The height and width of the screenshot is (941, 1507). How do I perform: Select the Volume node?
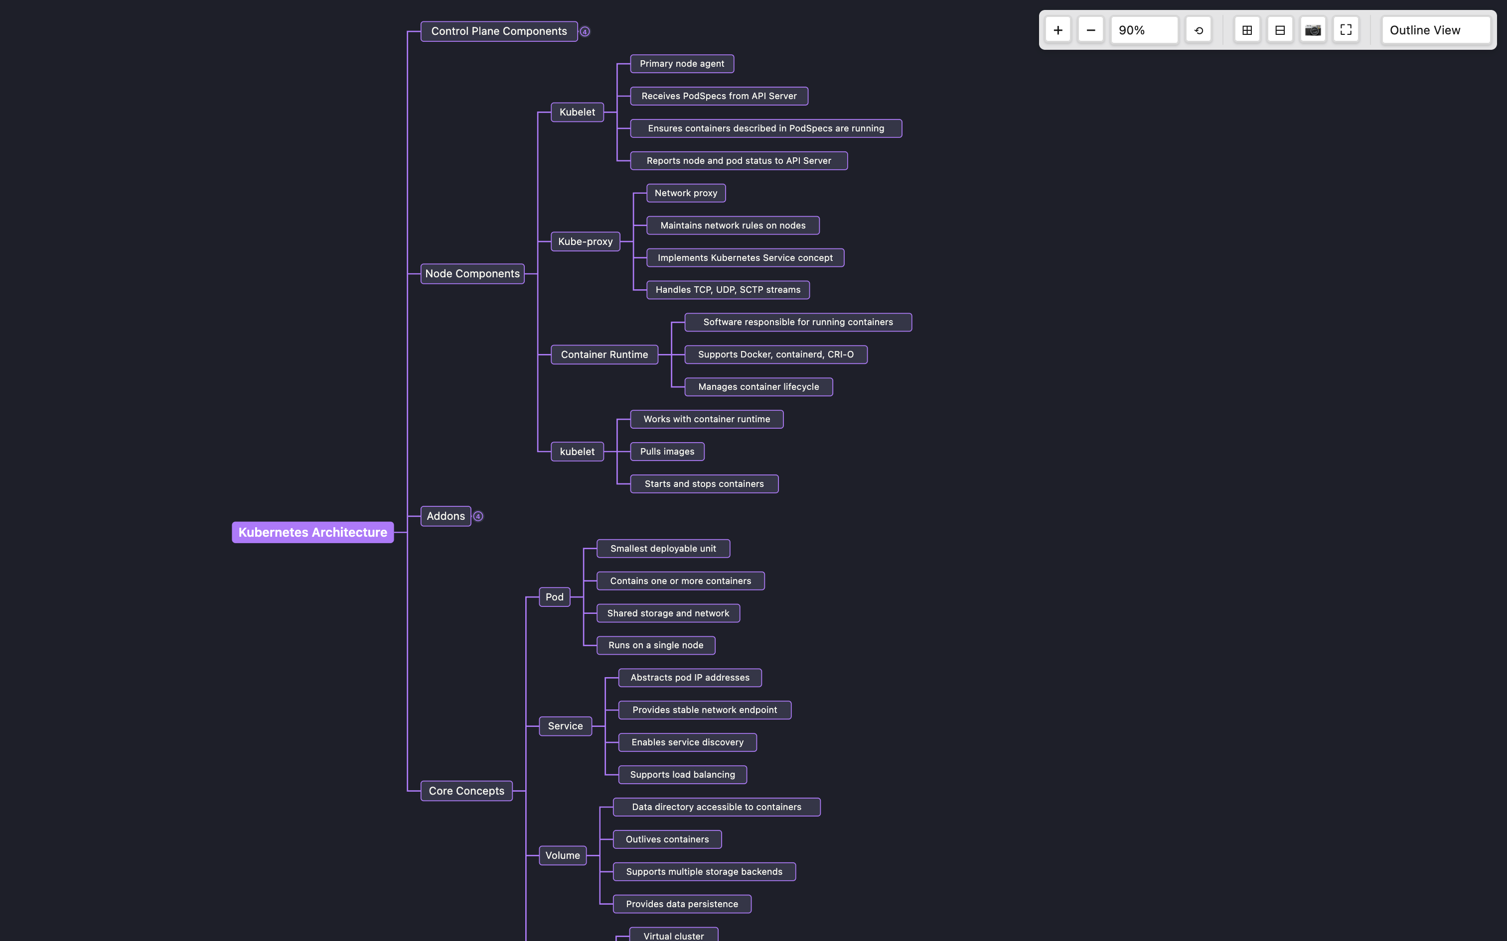563,855
